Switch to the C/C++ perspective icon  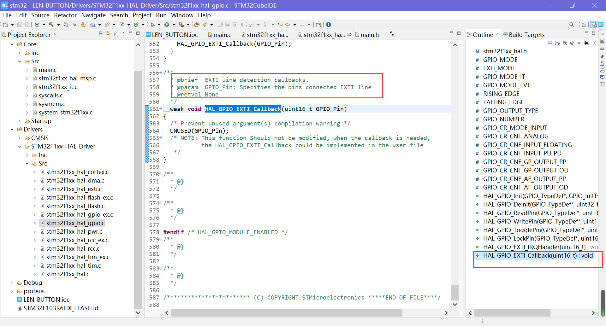pos(594,25)
